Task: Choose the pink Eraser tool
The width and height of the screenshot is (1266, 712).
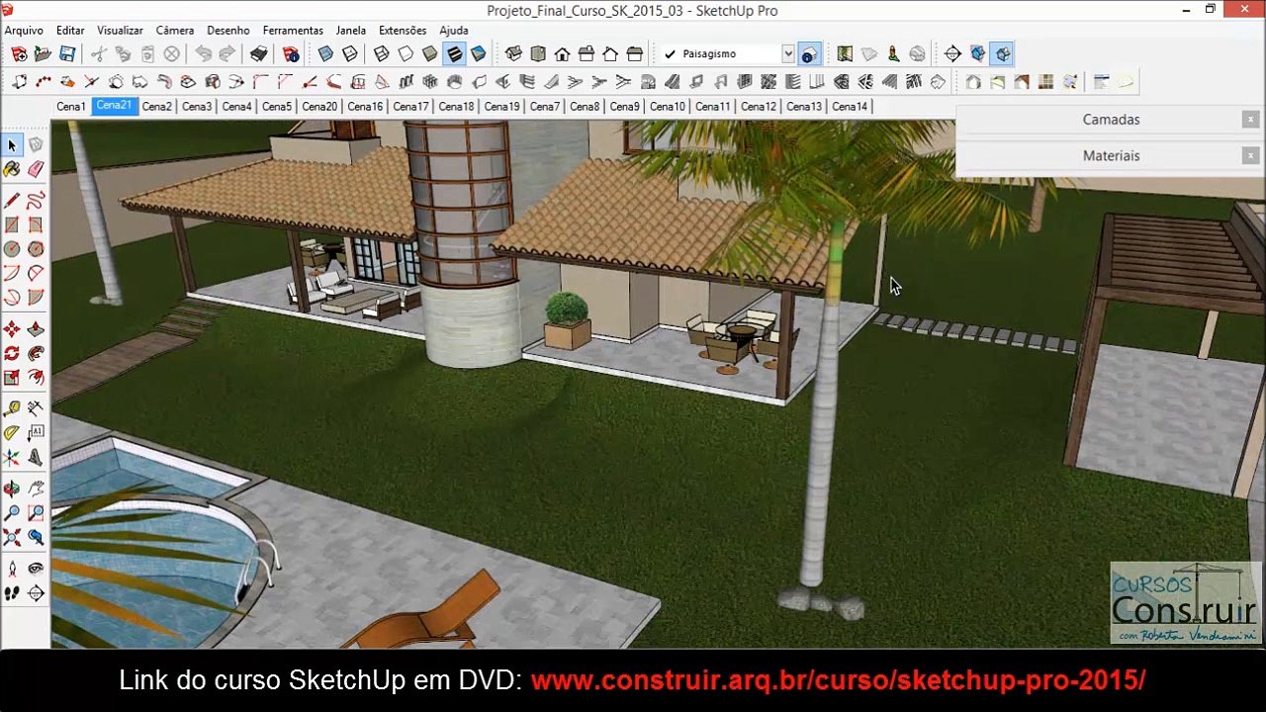Action: pyautogui.click(x=36, y=169)
